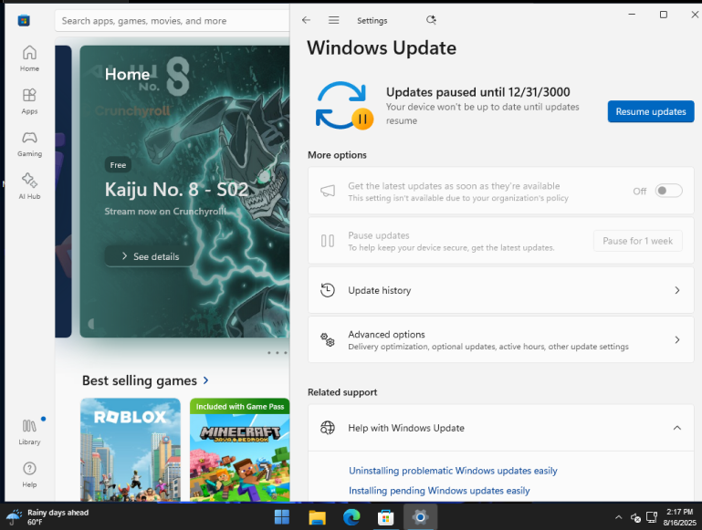Screen dimensions: 702x530
Task: Click 'Advanced options' row text
Action: [x=386, y=335]
